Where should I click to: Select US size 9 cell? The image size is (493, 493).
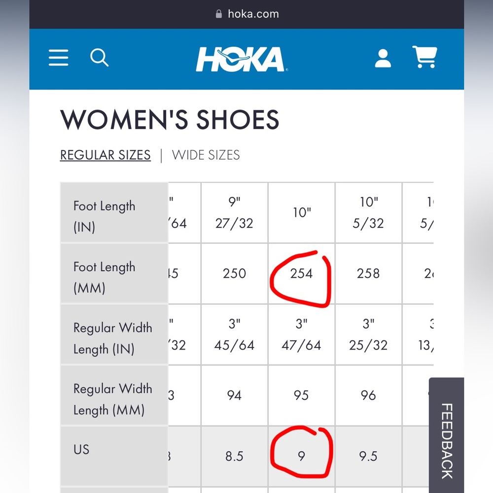pos(301,456)
